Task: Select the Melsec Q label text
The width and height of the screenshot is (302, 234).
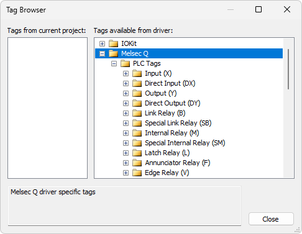Action: point(135,53)
